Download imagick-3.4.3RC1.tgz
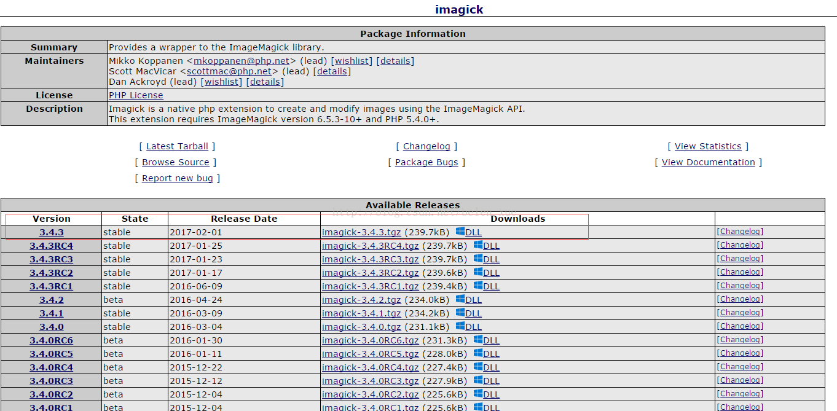837x411 pixels. coord(371,286)
